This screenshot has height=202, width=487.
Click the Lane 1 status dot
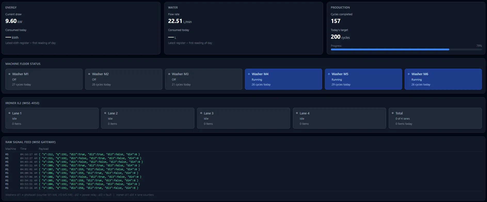pyautogui.click(x=9, y=113)
